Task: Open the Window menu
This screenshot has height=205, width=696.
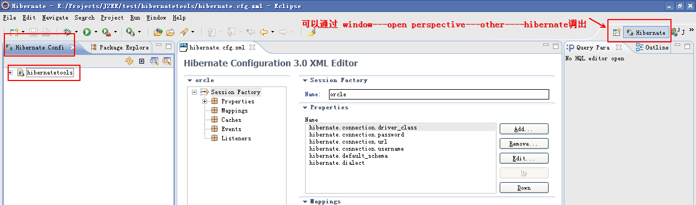Action: point(156,17)
